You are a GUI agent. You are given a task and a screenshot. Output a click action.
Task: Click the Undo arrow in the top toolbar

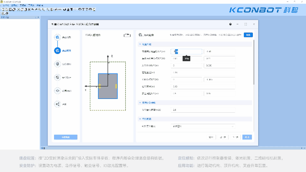33,10
